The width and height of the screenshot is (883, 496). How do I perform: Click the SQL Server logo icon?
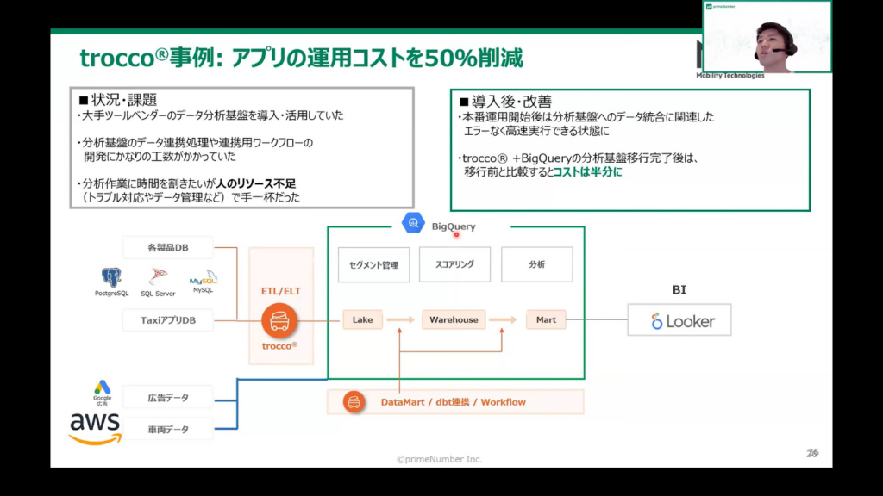click(158, 277)
